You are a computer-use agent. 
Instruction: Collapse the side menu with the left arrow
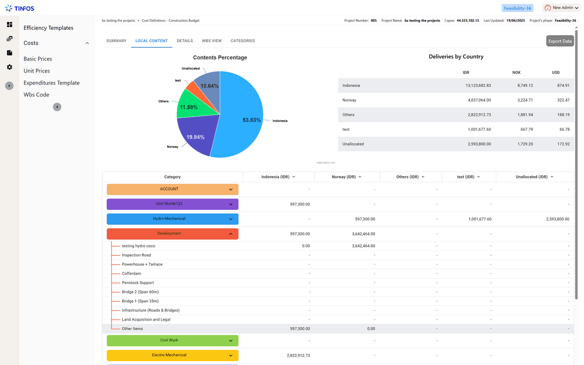[x=57, y=107]
